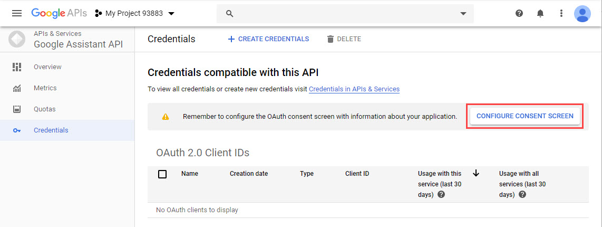Click the yellow warning triangle icon
The width and height of the screenshot is (602, 227).
coord(166,117)
